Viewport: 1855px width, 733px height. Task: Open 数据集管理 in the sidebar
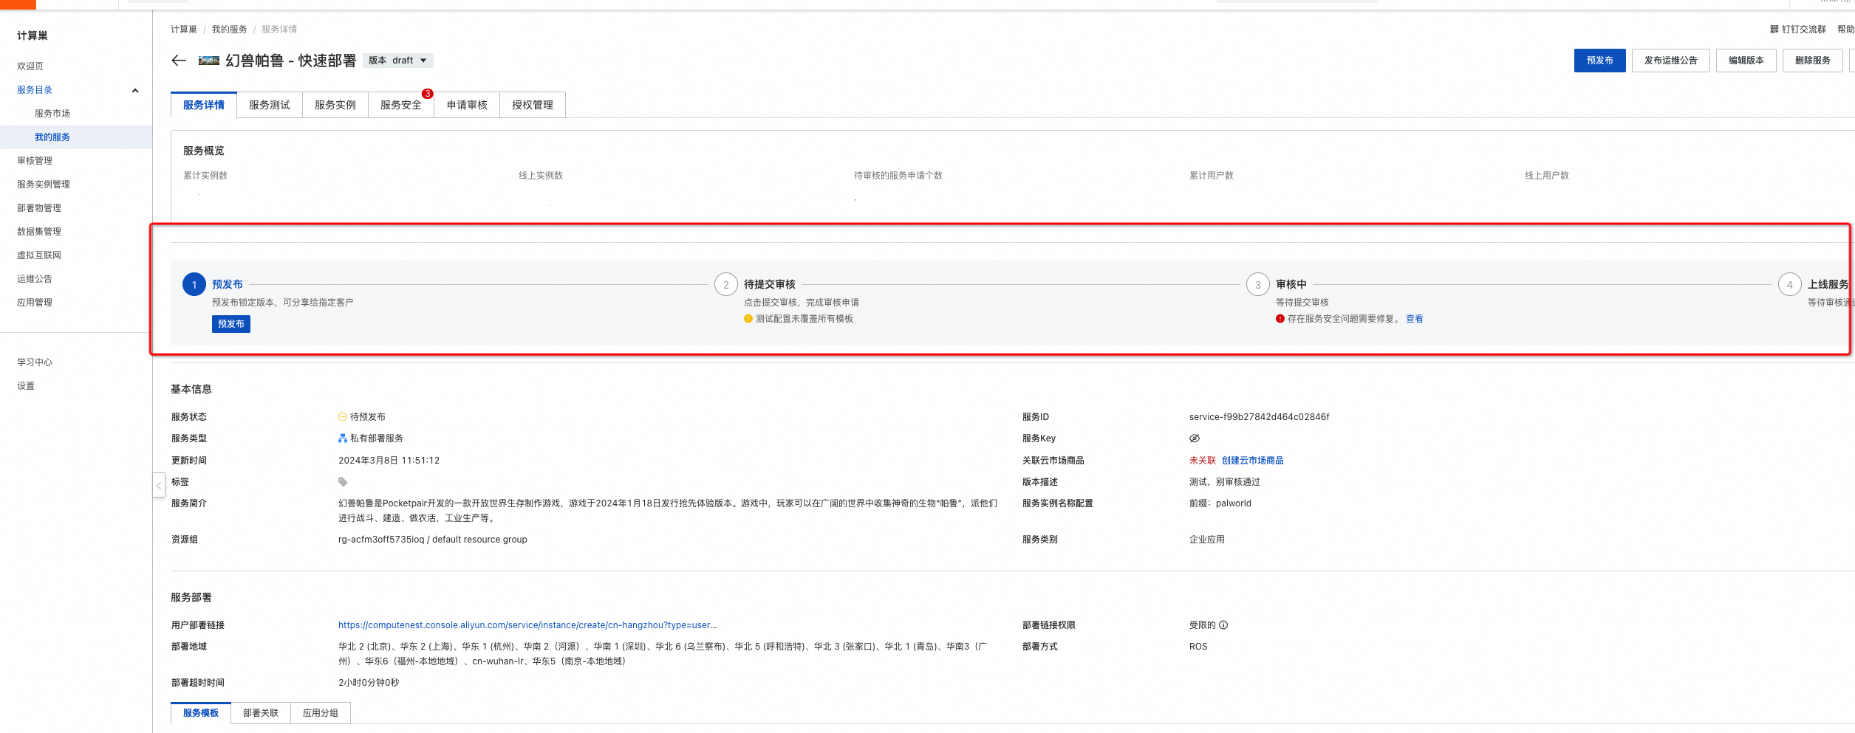[39, 232]
